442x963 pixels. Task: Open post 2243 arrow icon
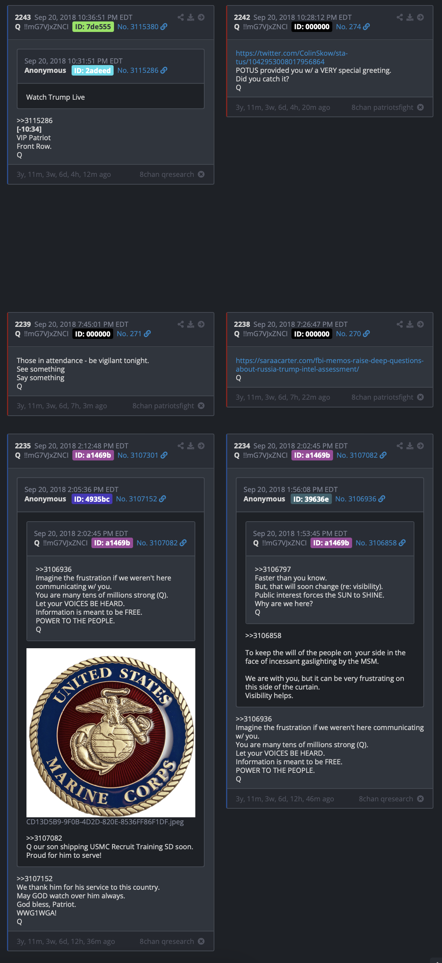(x=201, y=17)
